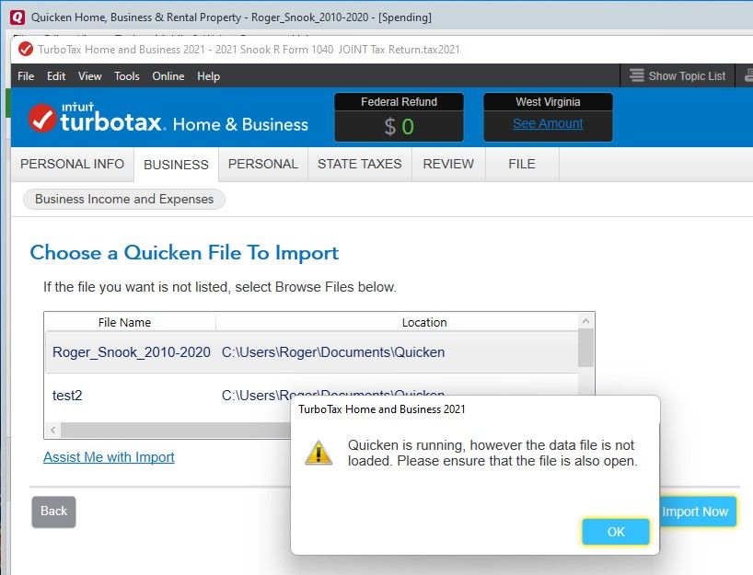The height and width of the screenshot is (575, 753).
Task: Click the Location column header
Action: click(424, 322)
